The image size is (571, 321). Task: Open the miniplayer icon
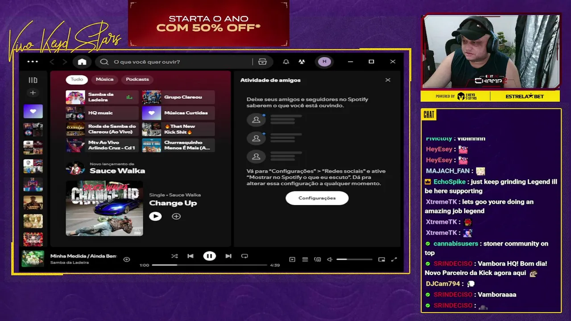381,259
